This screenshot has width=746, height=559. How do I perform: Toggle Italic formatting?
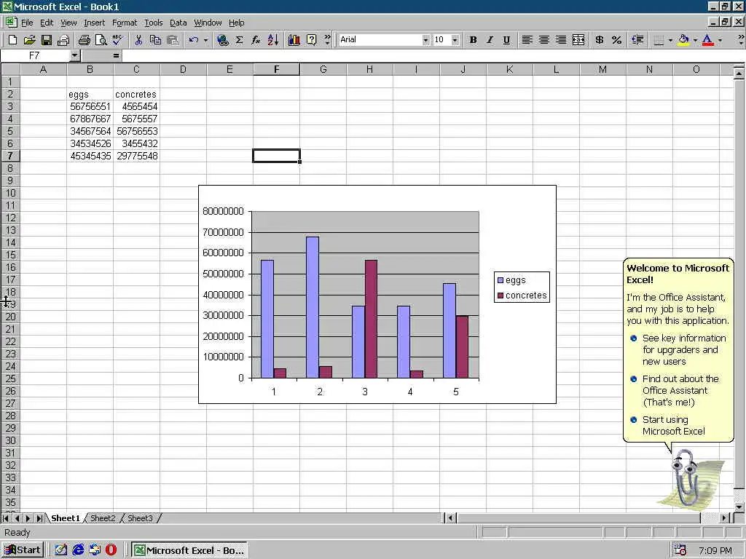pyautogui.click(x=490, y=40)
